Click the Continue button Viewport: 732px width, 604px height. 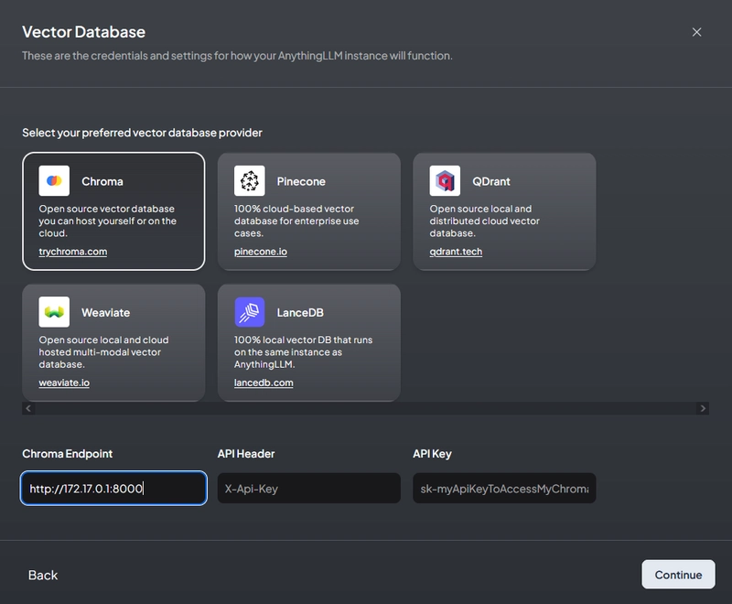tap(678, 575)
